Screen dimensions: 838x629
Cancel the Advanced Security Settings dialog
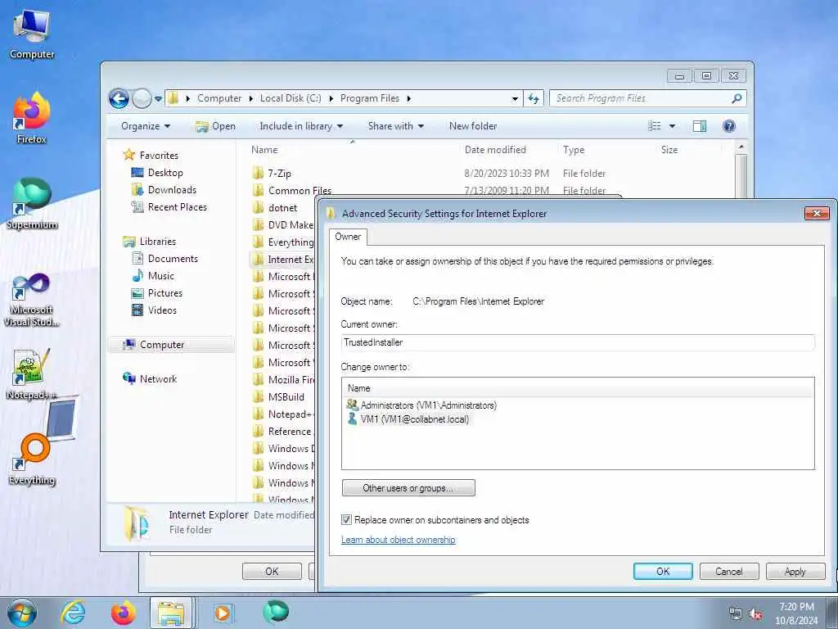click(x=729, y=571)
